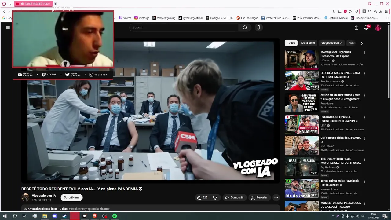Open Investigué el Lugar más Paranormal thumbnail
Viewport: 391px width, 220px height.
pos(302,60)
